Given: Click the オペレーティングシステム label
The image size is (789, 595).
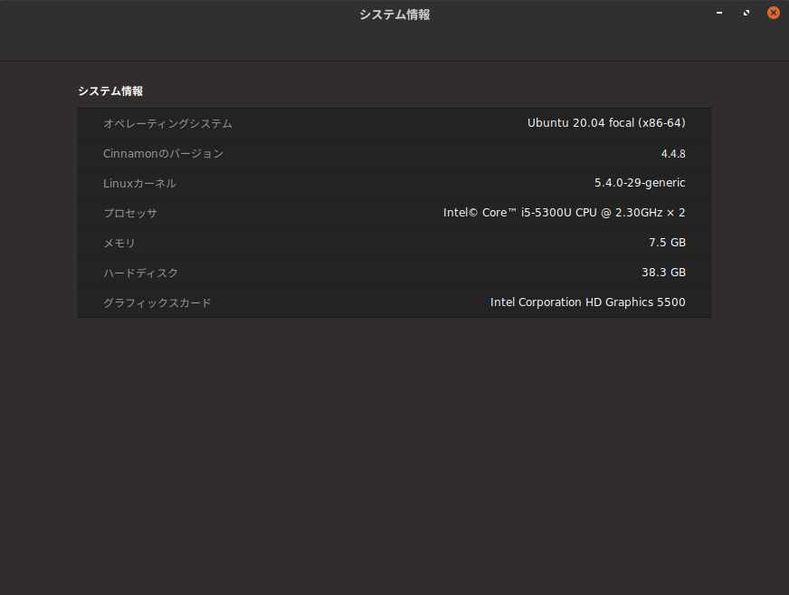Looking at the screenshot, I should (167, 123).
